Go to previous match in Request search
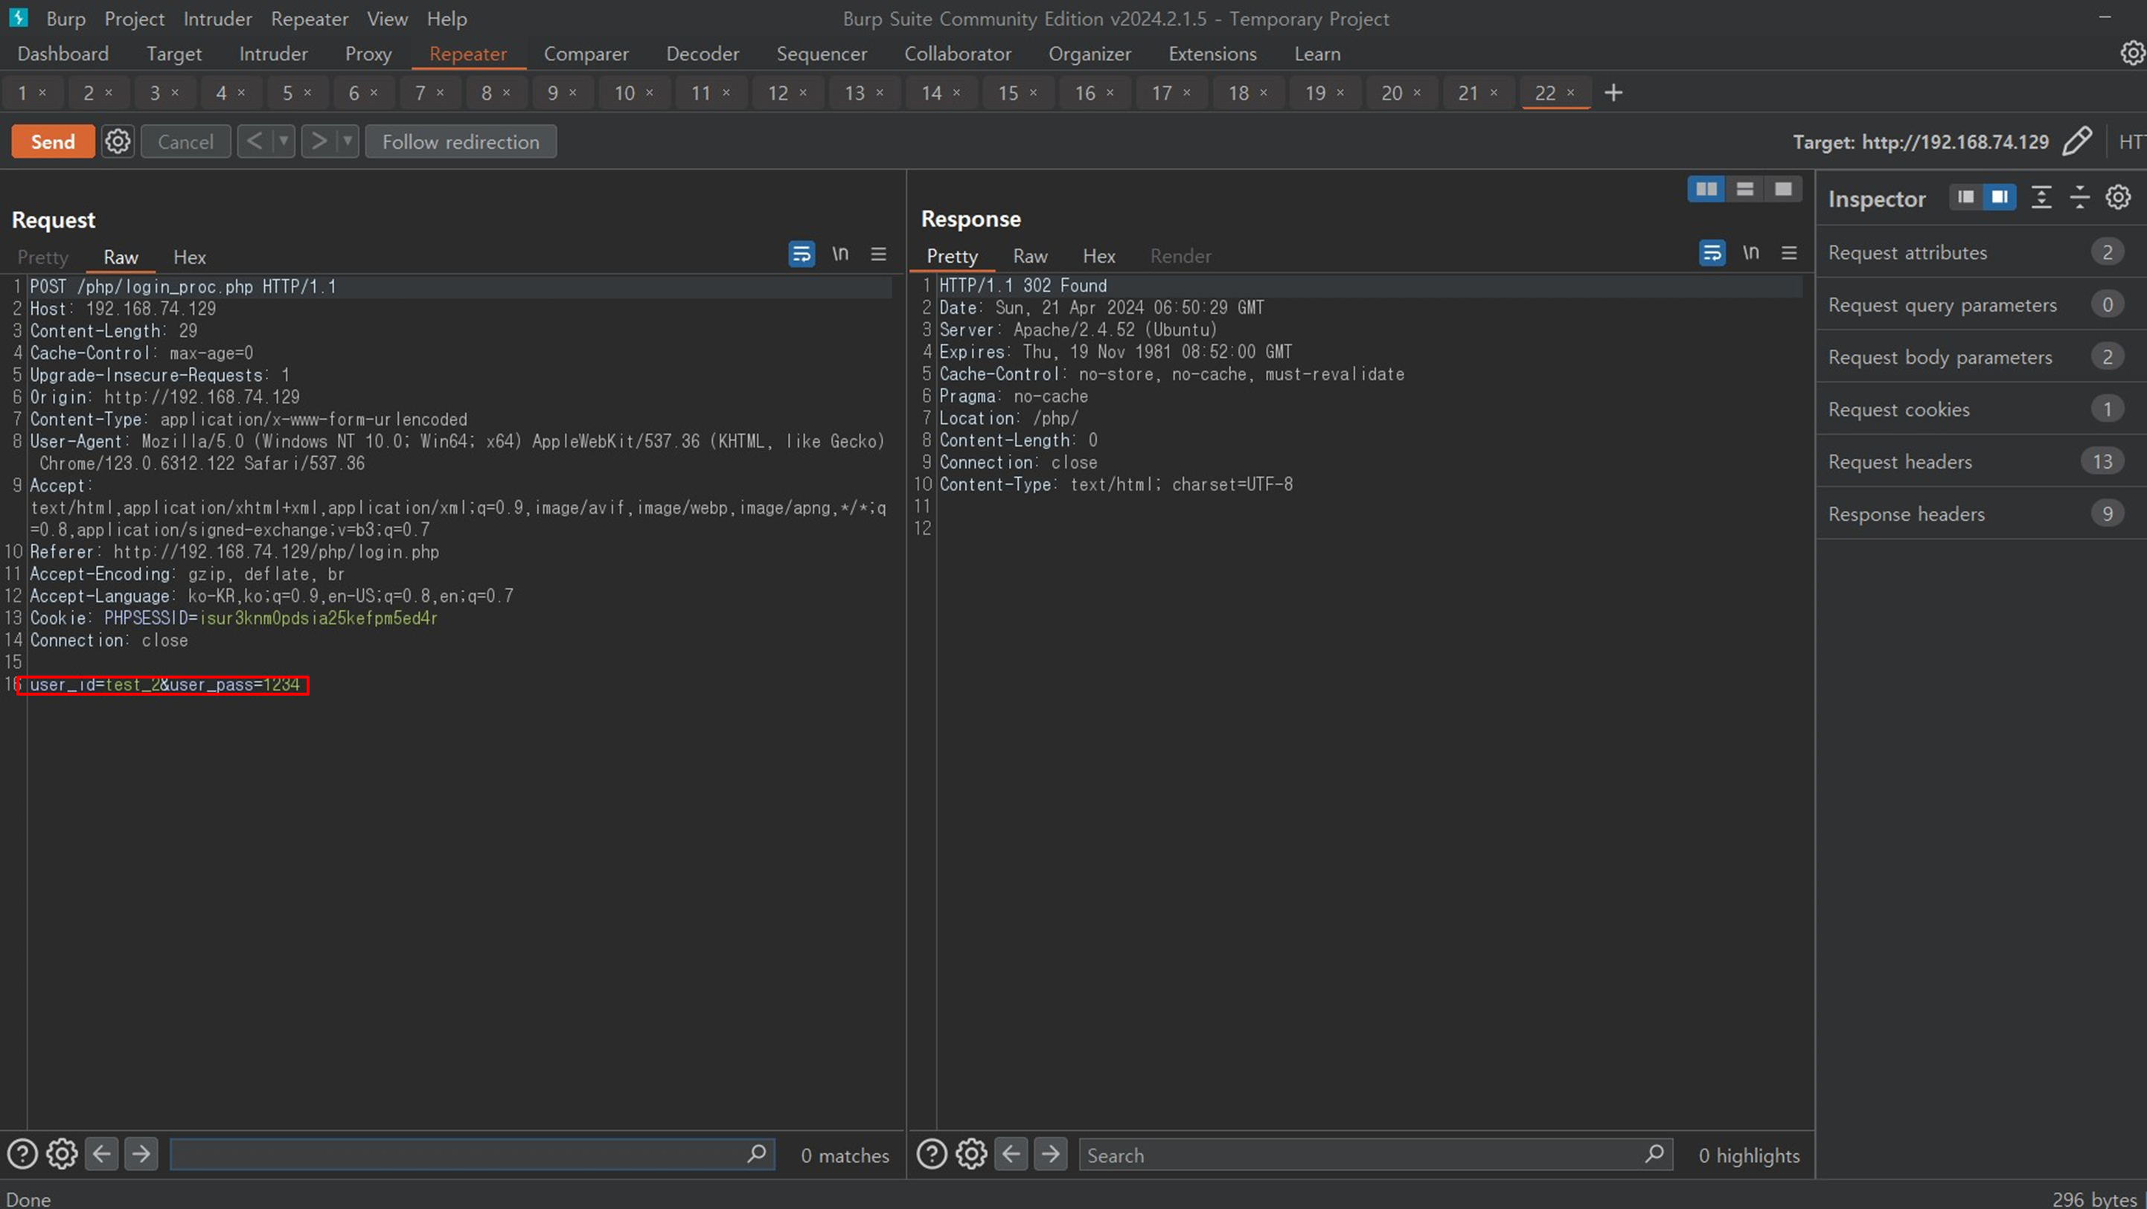This screenshot has height=1209, width=2147. (102, 1155)
